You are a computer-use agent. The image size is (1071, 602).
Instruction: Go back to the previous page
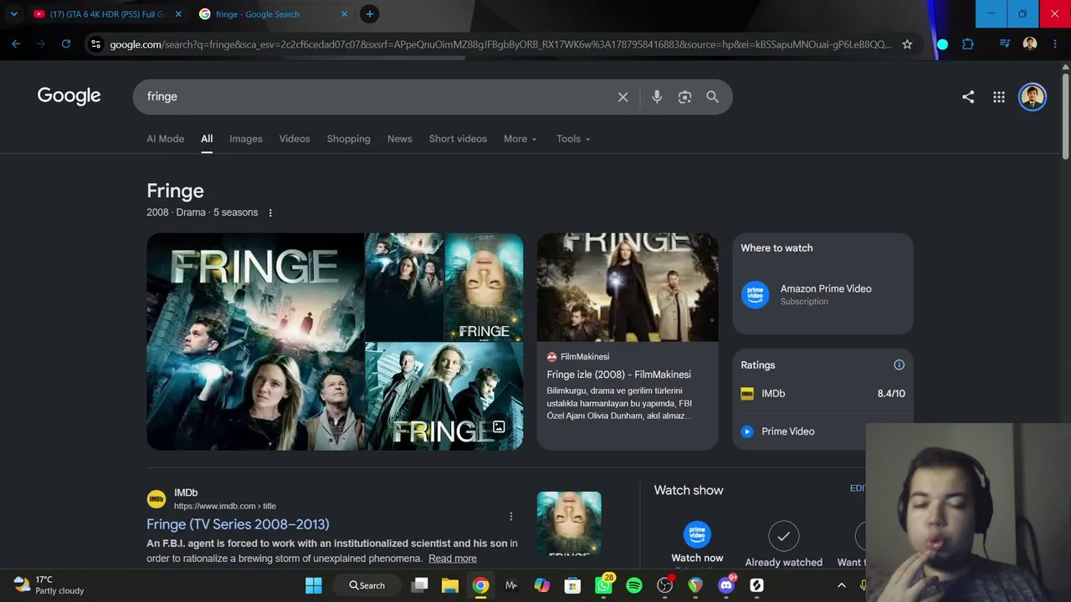pyautogui.click(x=16, y=44)
